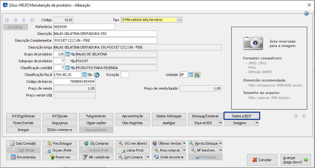Expand the arrow beside Cot.Compra button

pos(148,157)
